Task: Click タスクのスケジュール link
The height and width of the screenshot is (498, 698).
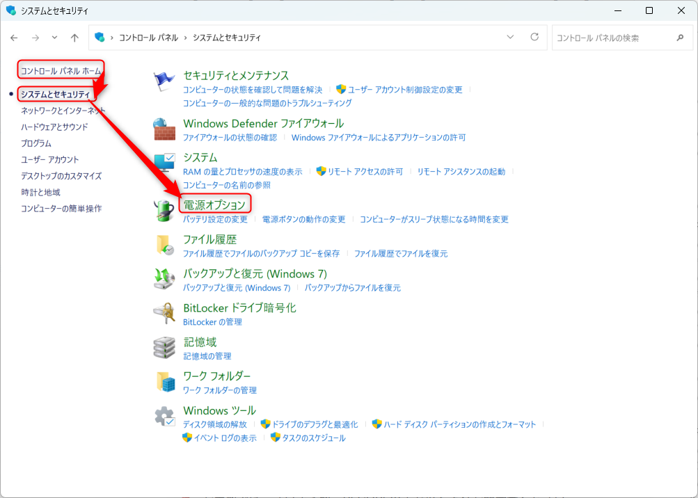Action: [314, 438]
